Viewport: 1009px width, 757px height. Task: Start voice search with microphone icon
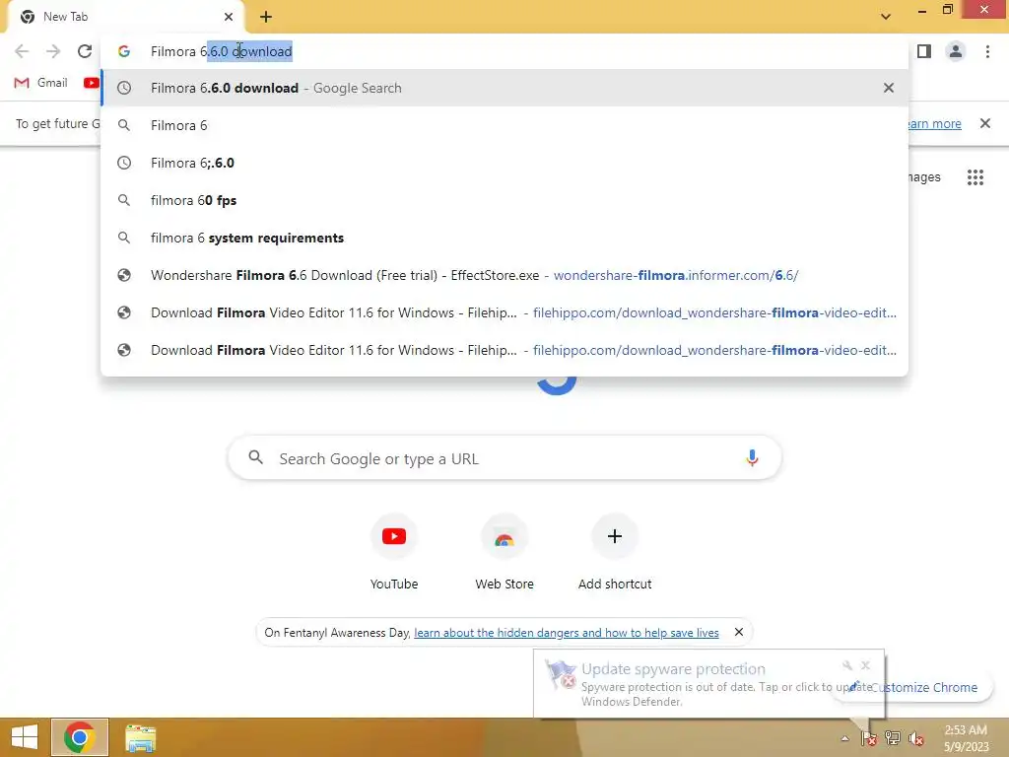(x=752, y=458)
